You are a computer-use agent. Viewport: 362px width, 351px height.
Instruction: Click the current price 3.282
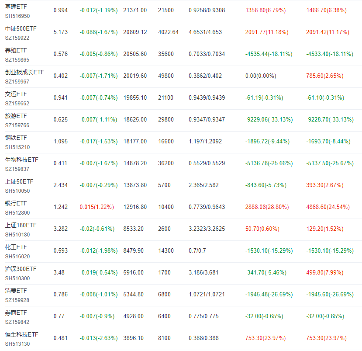[x=61, y=229]
